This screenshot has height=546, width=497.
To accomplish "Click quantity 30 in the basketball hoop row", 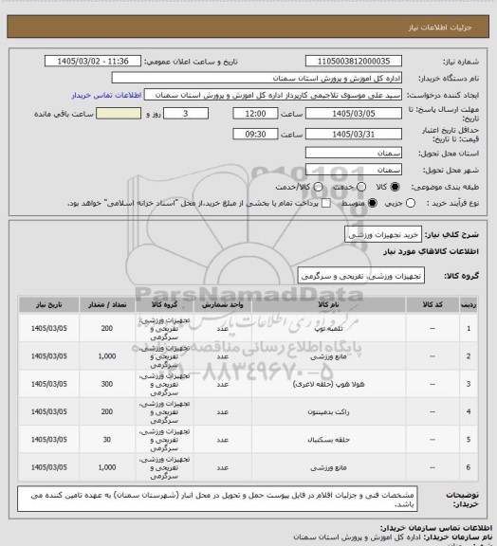I will [x=107, y=440].
